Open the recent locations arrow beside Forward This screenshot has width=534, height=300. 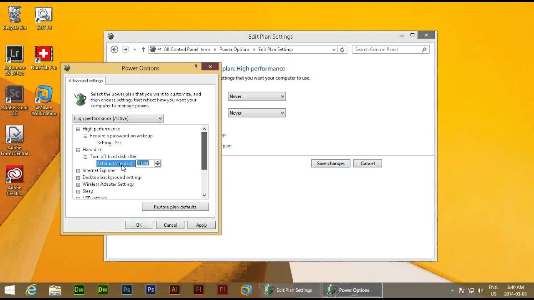point(135,49)
